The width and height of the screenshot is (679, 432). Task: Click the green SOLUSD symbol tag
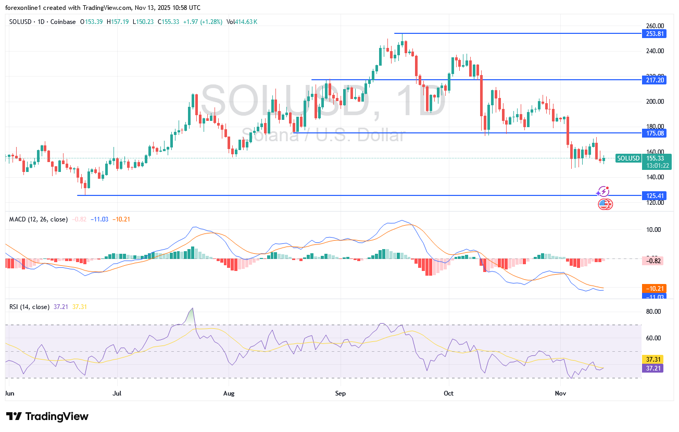628,158
